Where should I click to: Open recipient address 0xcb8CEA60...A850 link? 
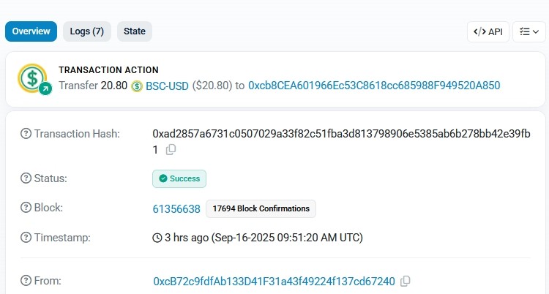pos(374,86)
